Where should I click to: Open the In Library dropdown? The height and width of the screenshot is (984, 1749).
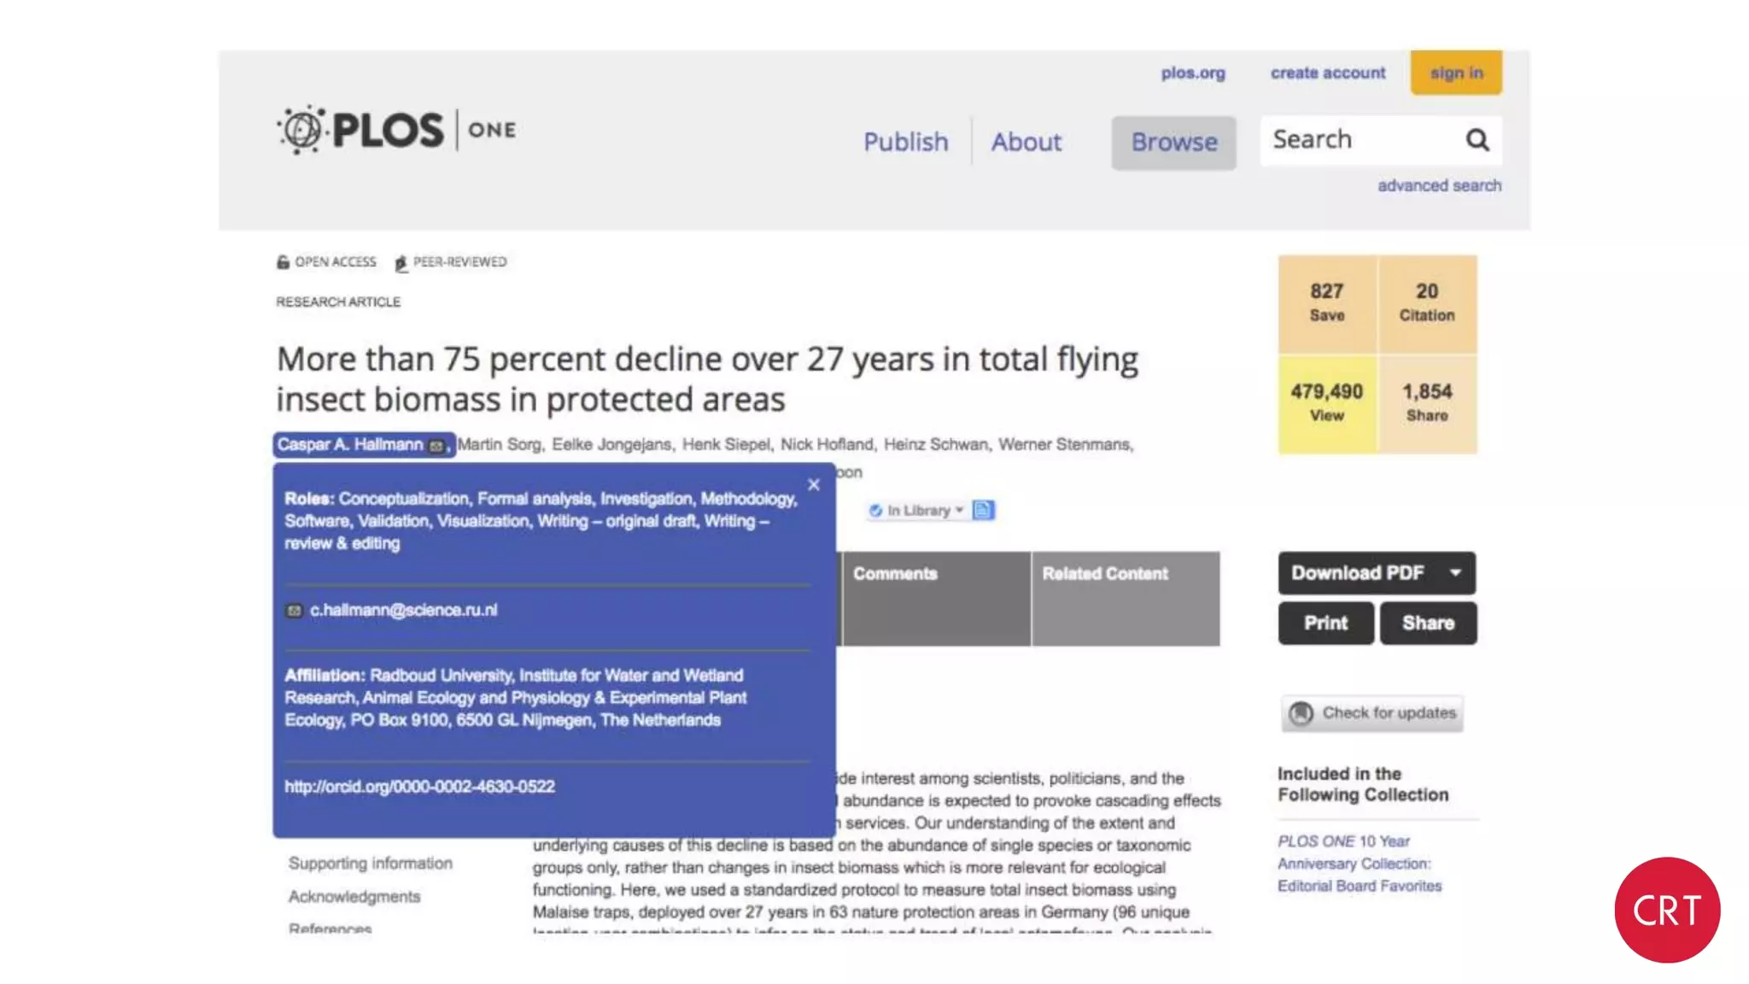(x=917, y=511)
